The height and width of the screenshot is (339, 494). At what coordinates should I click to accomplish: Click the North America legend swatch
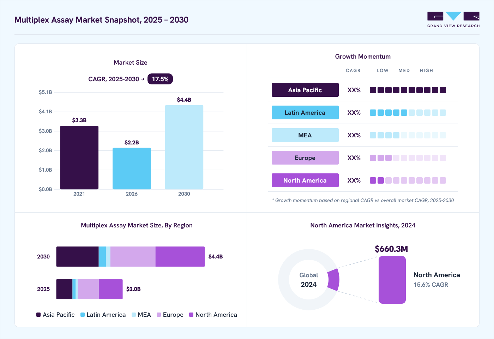[191, 315]
